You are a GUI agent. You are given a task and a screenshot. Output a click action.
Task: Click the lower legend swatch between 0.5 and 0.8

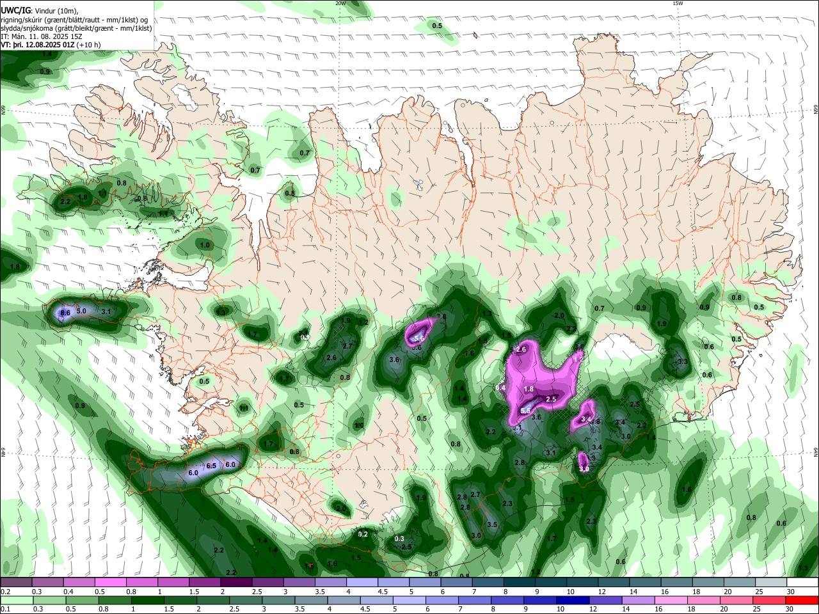82,600
